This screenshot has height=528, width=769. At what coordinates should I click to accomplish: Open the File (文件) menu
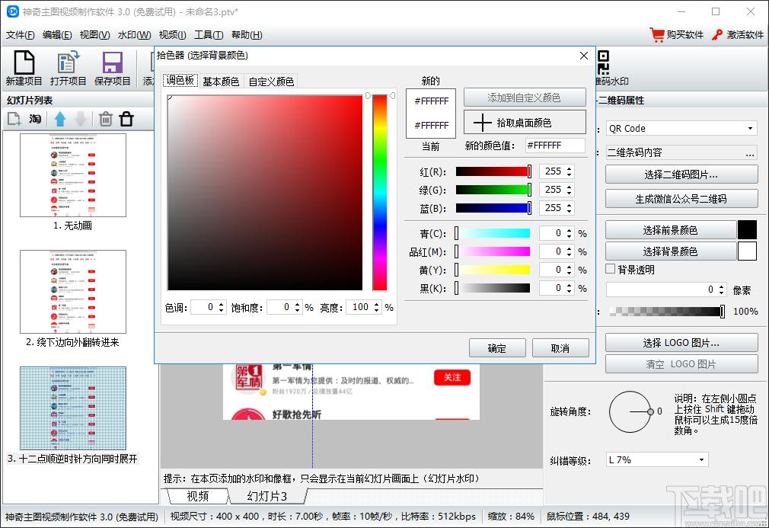coord(20,35)
